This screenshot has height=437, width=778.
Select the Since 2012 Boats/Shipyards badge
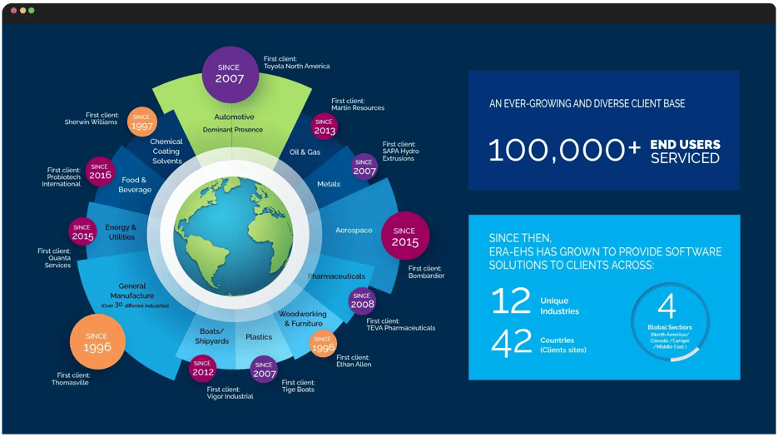[203, 368]
